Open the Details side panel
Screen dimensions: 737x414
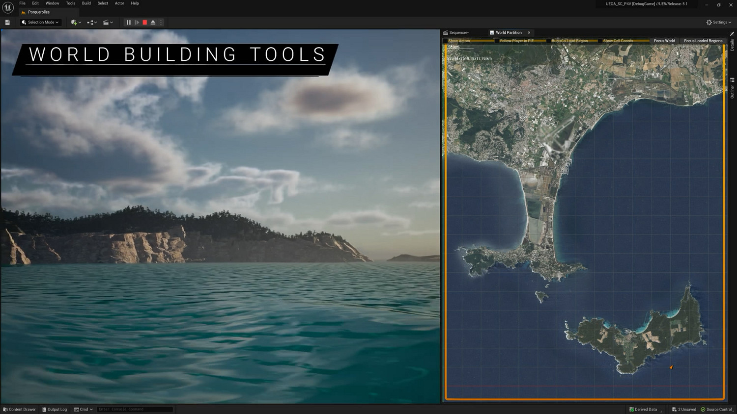[732, 43]
